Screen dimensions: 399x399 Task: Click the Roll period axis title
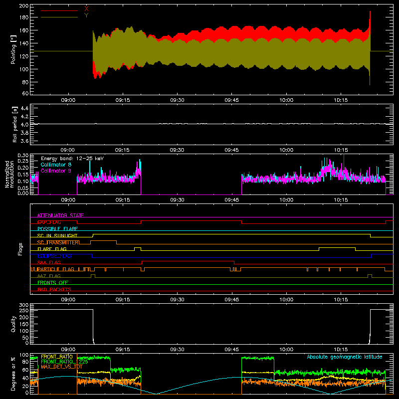(14, 124)
